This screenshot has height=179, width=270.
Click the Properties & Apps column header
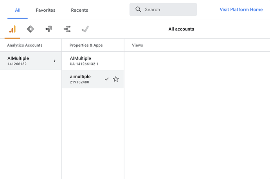coord(86,45)
